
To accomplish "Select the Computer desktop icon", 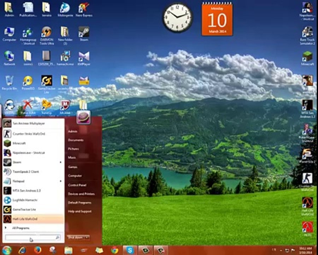I will 9,34.
